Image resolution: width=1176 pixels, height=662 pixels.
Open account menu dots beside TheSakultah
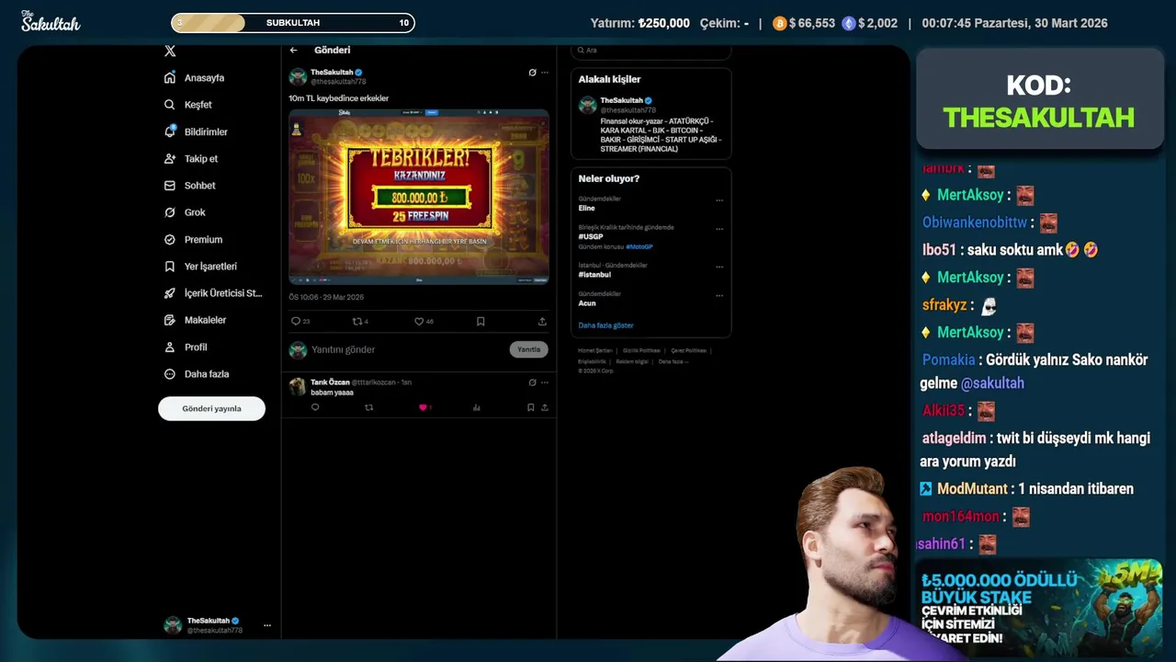(x=267, y=625)
